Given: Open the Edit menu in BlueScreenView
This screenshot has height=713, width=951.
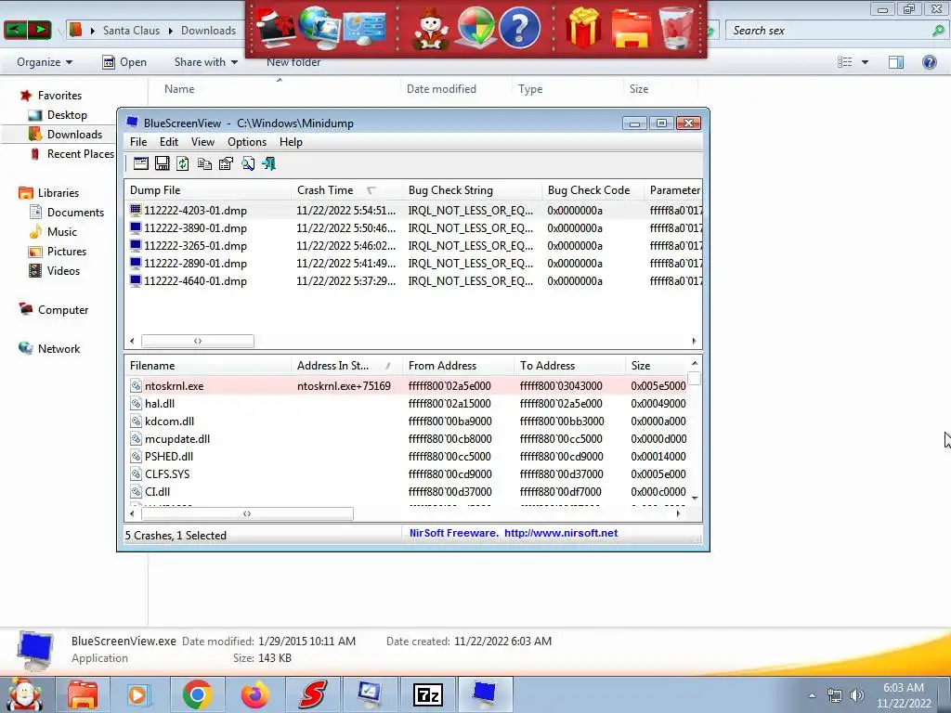Looking at the screenshot, I should [x=169, y=142].
